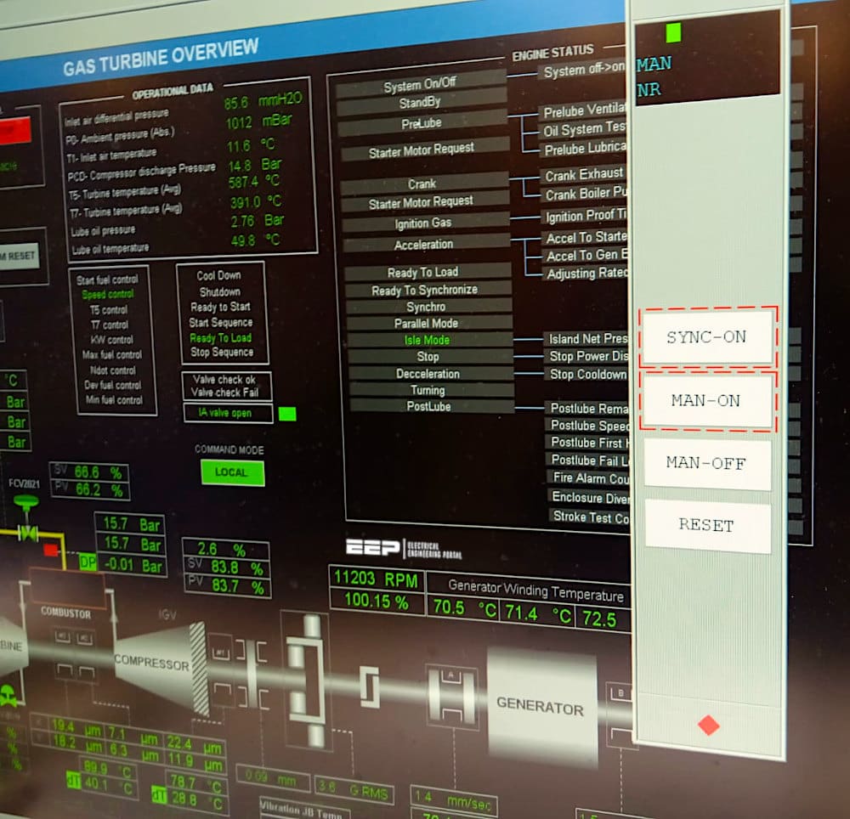Click the EEP logo
Image resolution: width=850 pixels, height=819 pixels.
point(372,547)
